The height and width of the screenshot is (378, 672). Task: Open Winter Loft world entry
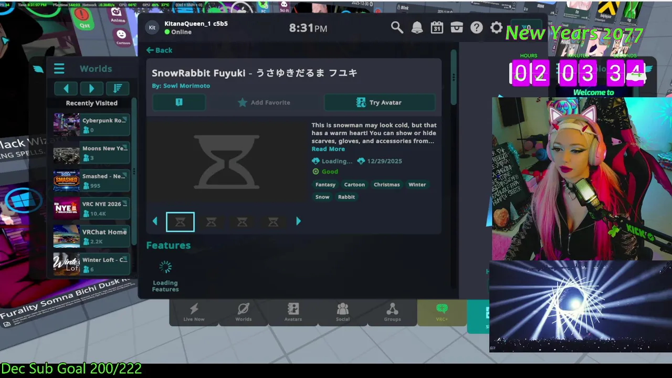[x=91, y=264]
